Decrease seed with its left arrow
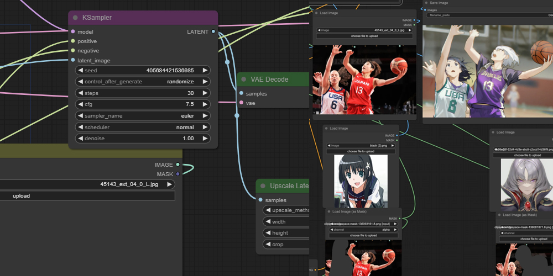This screenshot has width=553, height=276. [x=80, y=70]
